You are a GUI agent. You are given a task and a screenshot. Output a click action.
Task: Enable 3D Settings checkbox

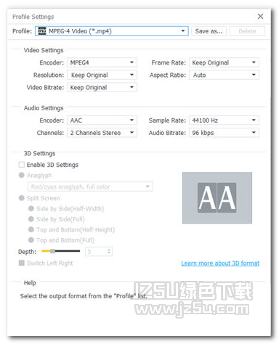22,165
